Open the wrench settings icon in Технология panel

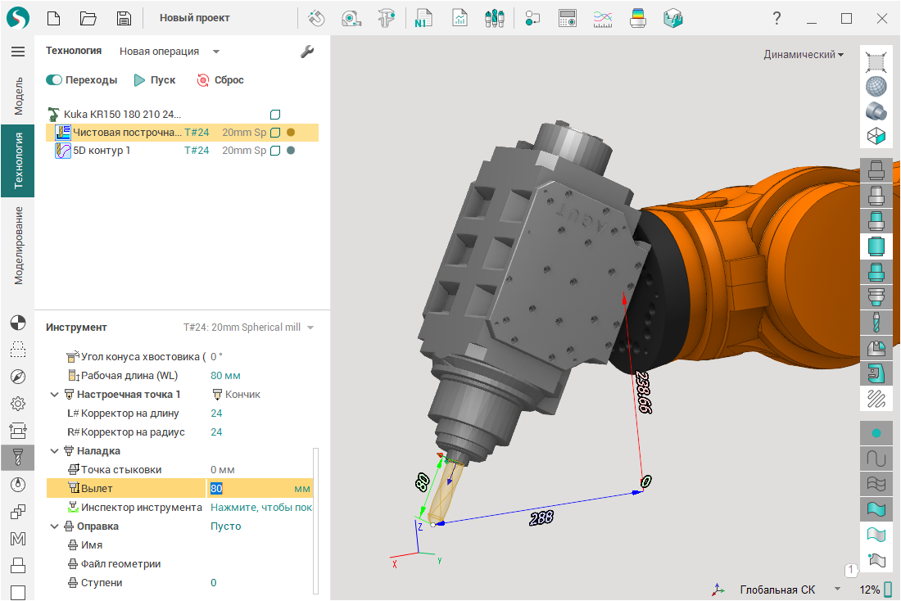pyautogui.click(x=307, y=52)
